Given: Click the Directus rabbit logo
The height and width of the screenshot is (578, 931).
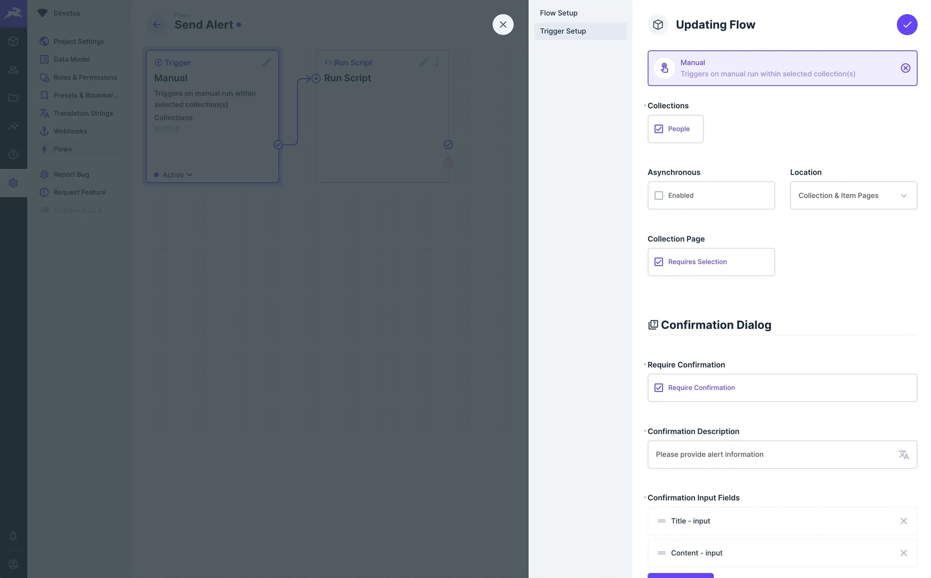Looking at the screenshot, I should click(13, 13).
